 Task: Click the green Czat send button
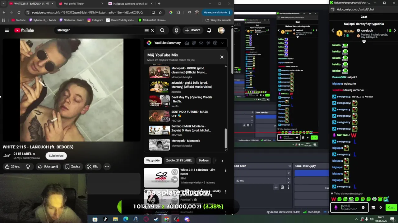(x=391, y=208)
